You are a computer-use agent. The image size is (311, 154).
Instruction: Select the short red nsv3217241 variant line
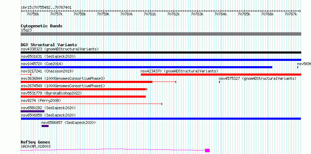[26, 75]
